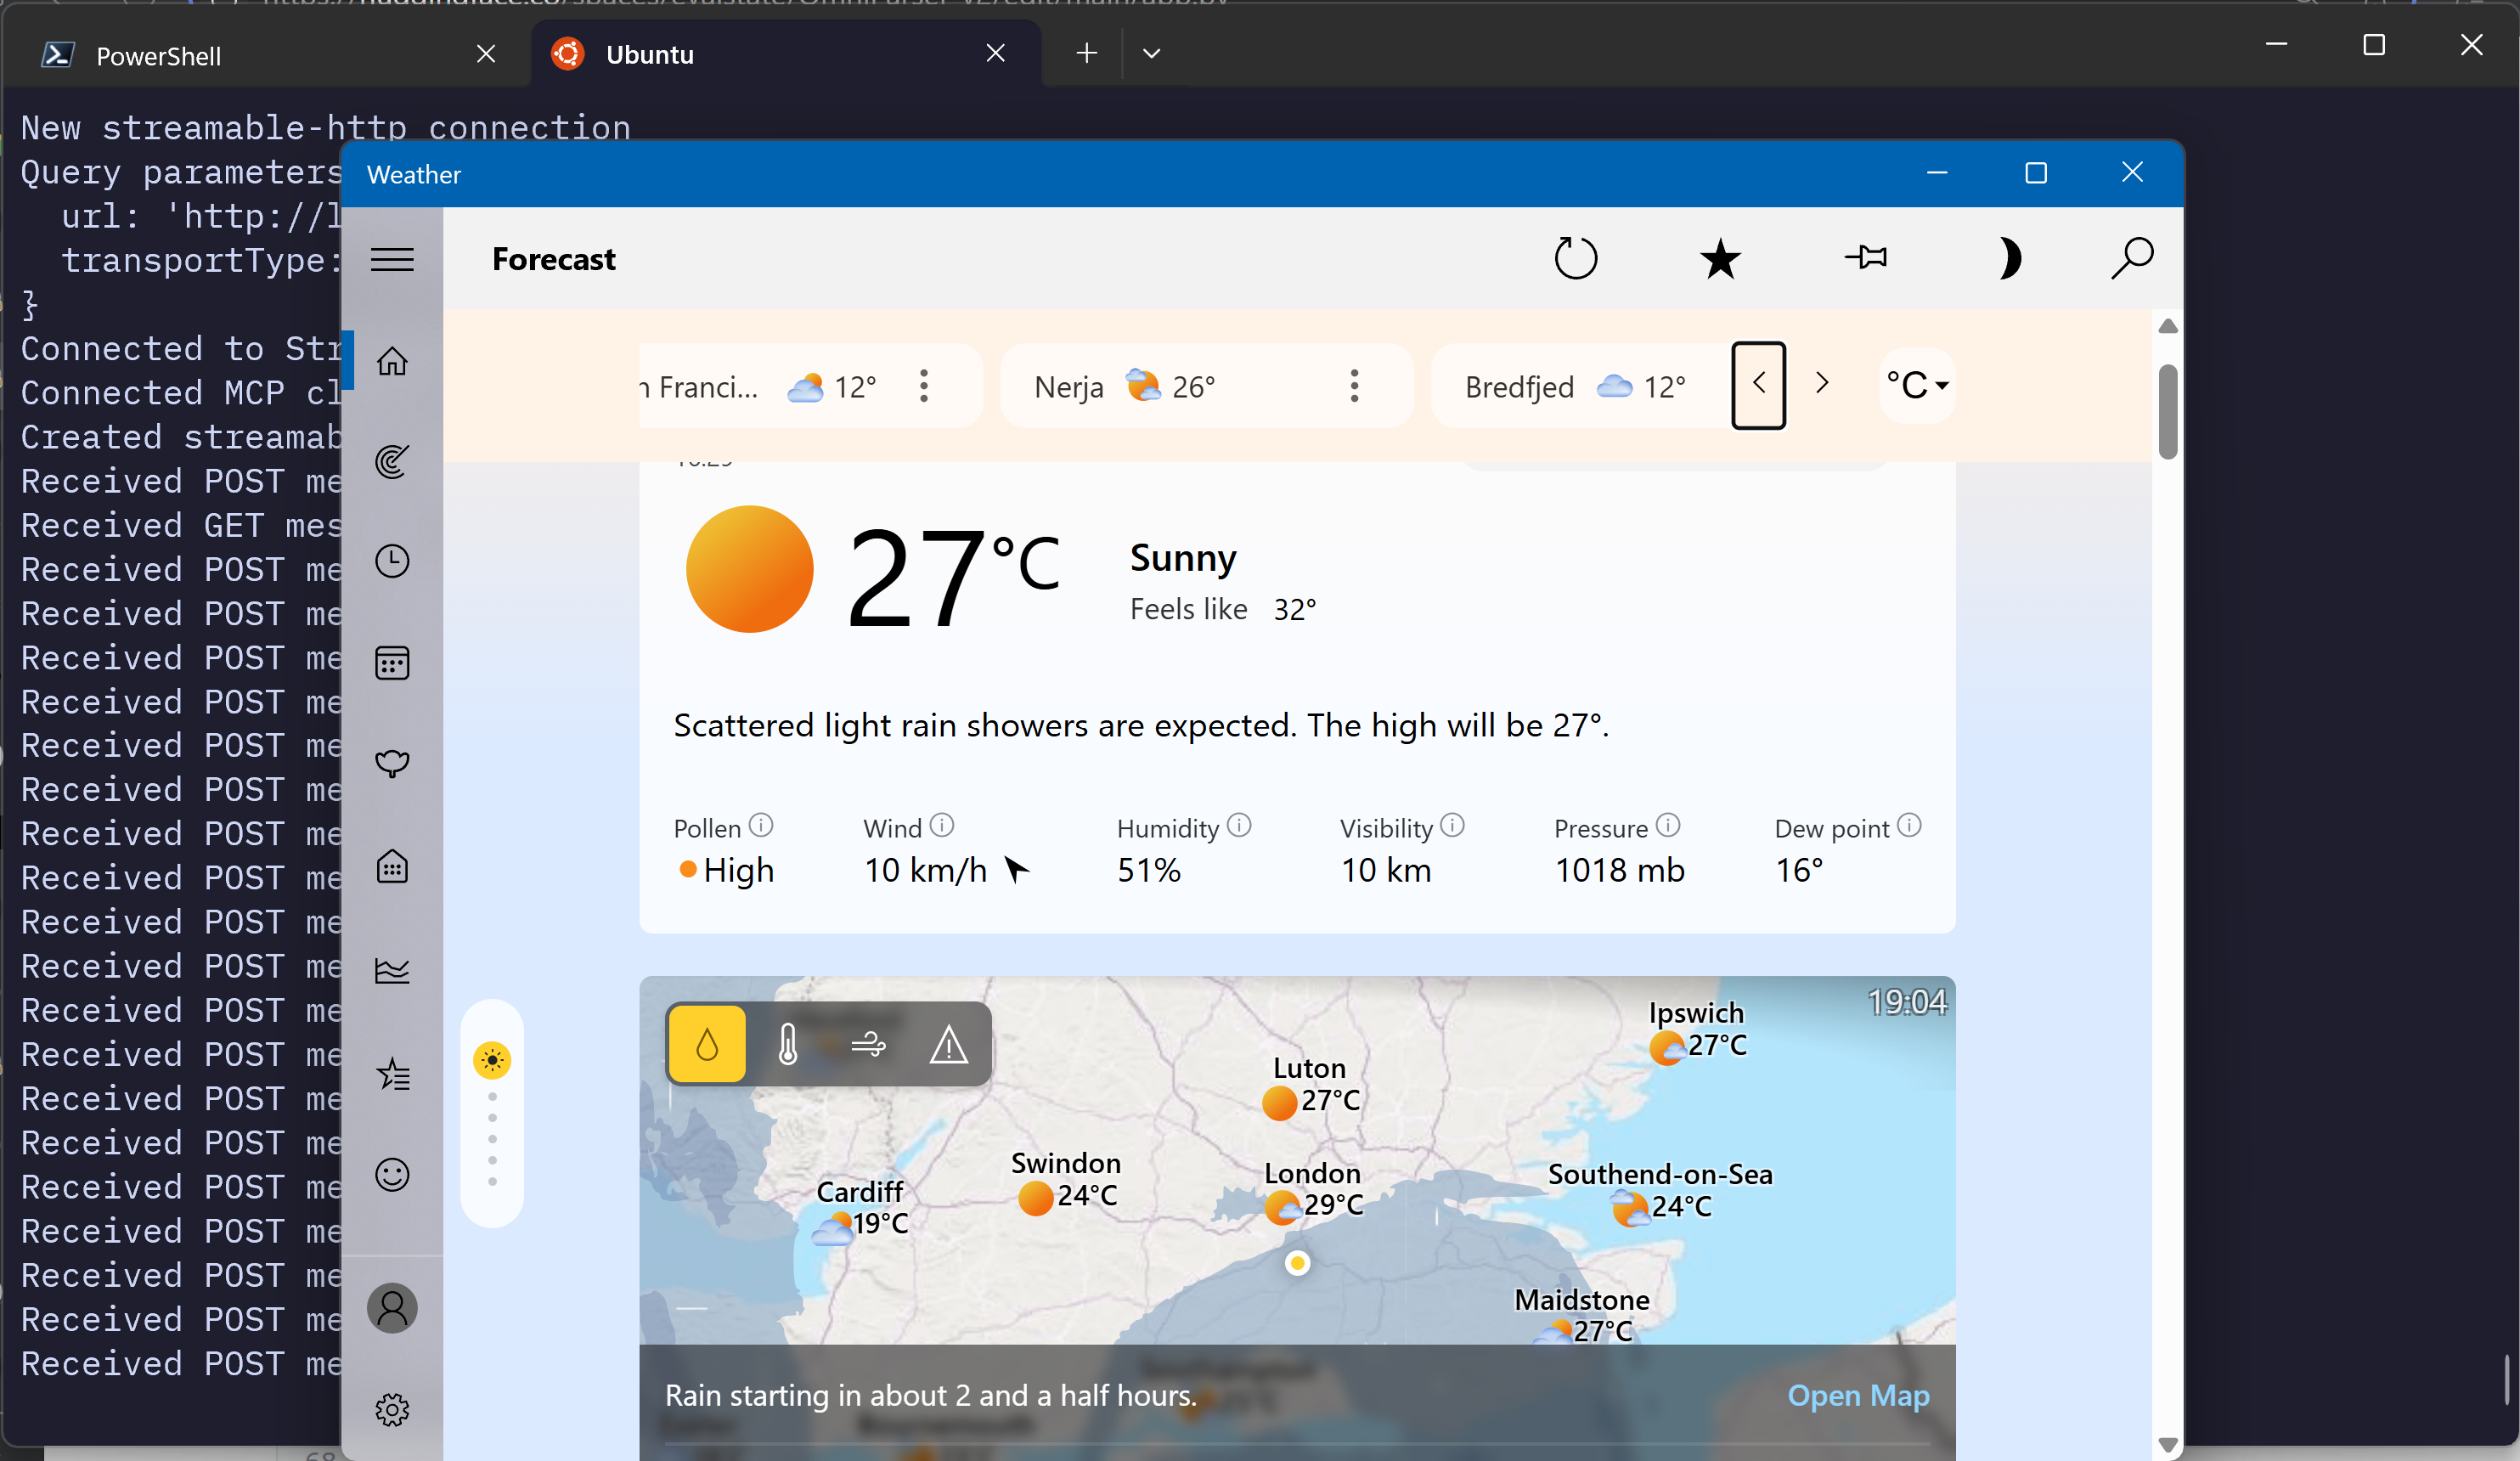This screenshot has width=2520, height=1461.
Task: Open the Maps radar sidebar icon
Action: pos(392,461)
